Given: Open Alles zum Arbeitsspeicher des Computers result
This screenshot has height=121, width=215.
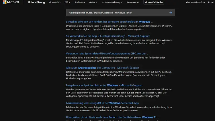Looking at the screenshot, I should [102, 68].
